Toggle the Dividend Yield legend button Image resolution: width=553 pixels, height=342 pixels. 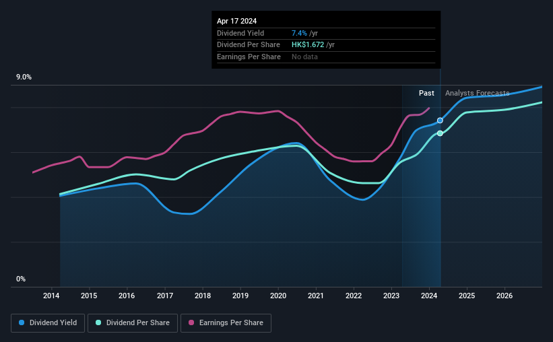48,323
